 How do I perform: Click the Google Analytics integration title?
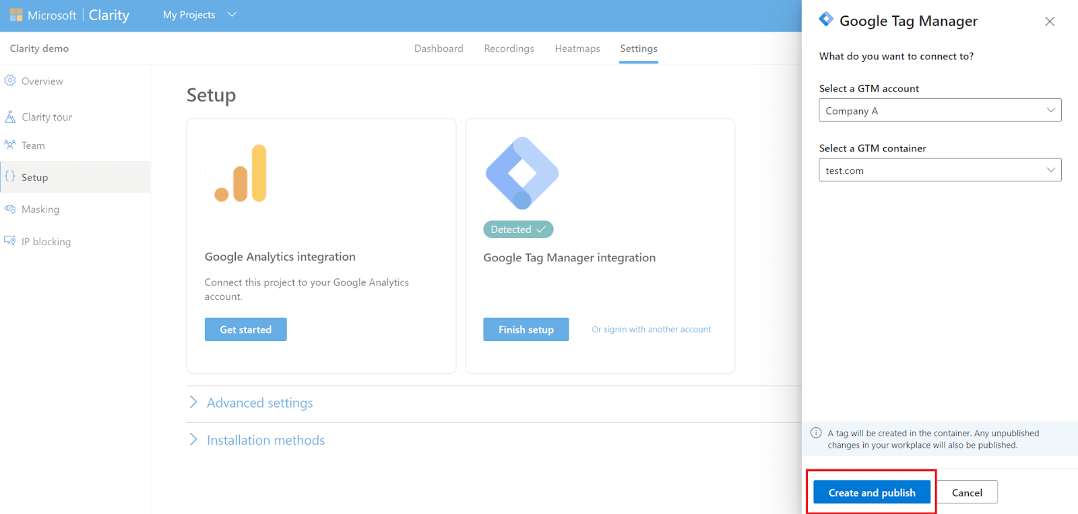click(x=280, y=257)
